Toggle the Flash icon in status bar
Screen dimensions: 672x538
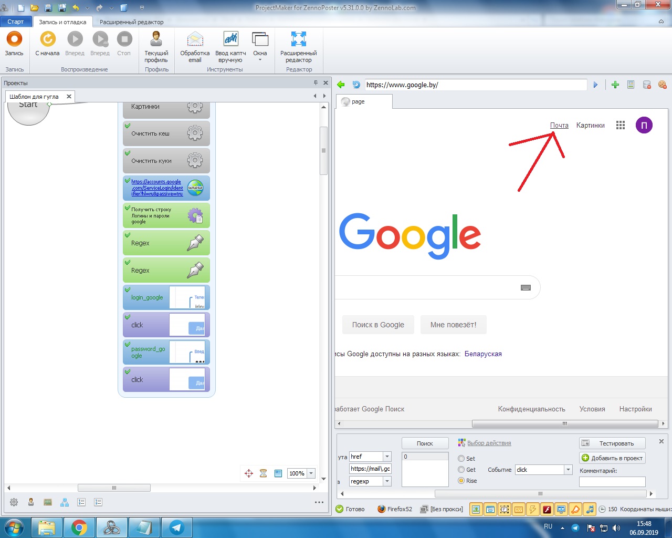[x=547, y=509]
